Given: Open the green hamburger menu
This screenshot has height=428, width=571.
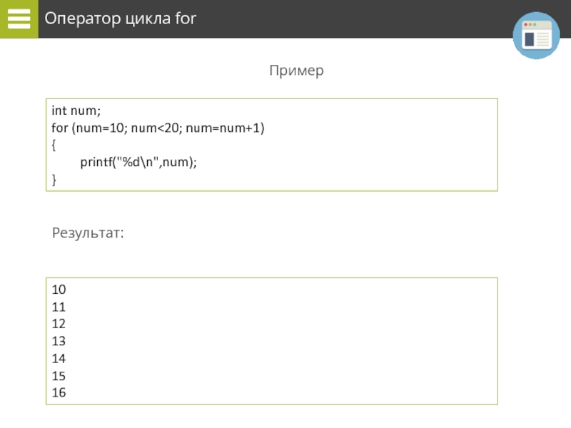Looking at the screenshot, I should click(x=19, y=19).
